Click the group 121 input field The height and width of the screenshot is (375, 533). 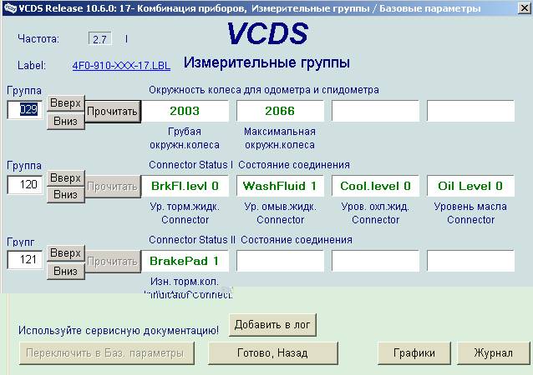tap(25, 260)
